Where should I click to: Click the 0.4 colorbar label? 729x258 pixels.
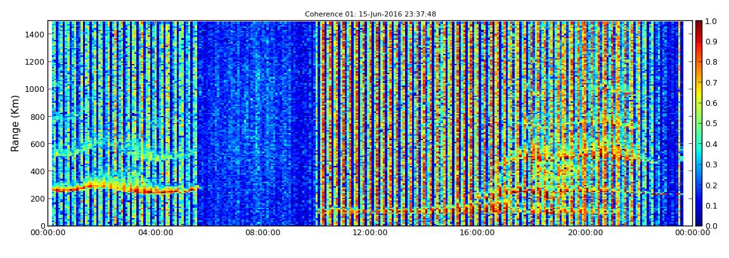tap(711, 144)
